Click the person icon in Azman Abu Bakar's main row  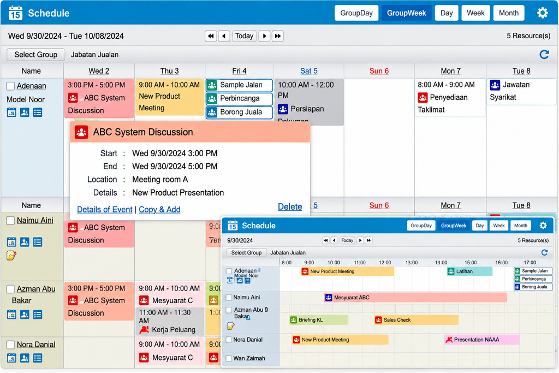point(25,315)
